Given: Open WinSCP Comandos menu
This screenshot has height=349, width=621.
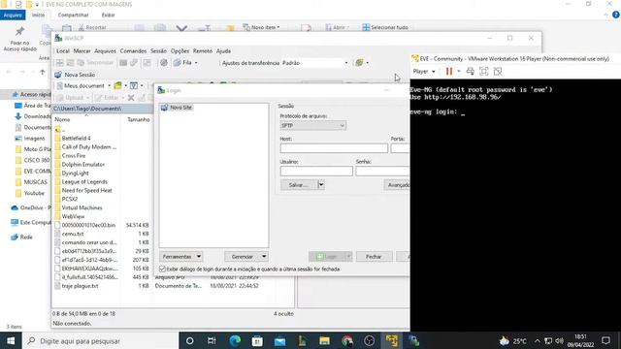Looking at the screenshot, I should click(x=133, y=50).
